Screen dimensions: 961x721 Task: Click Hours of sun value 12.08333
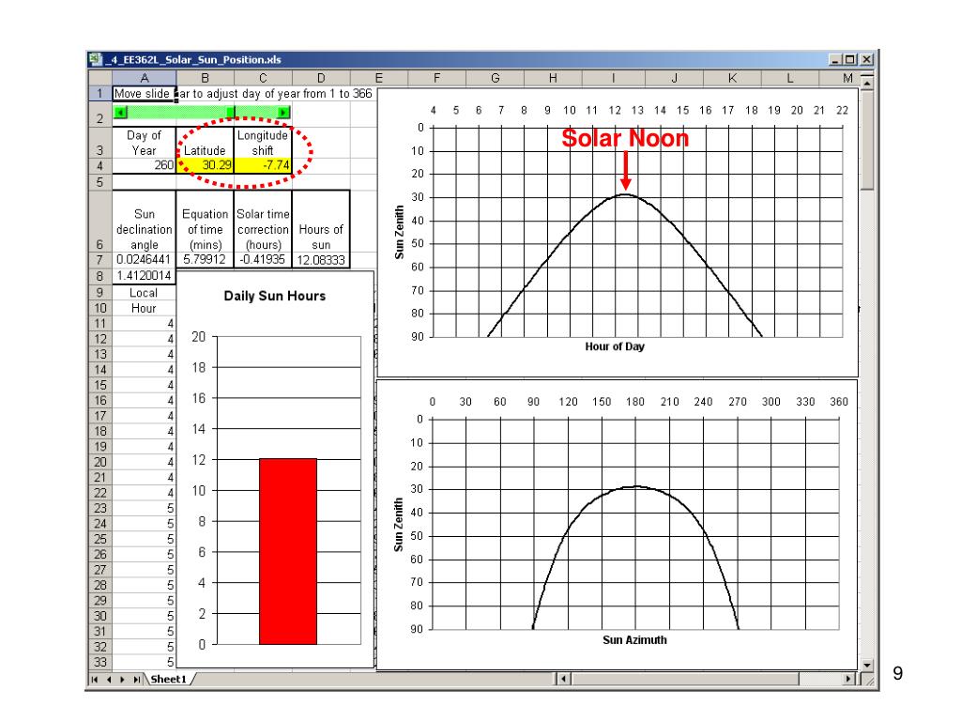[x=321, y=260]
